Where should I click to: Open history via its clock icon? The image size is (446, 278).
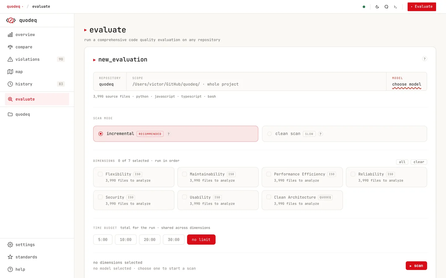10,84
